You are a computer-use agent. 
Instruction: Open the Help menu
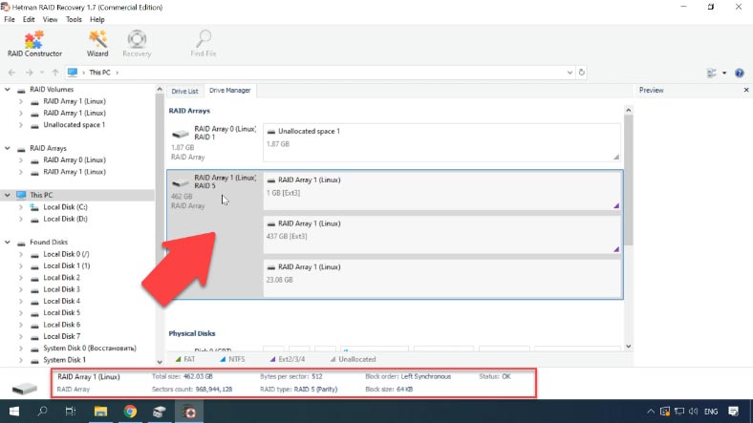tap(97, 20)
